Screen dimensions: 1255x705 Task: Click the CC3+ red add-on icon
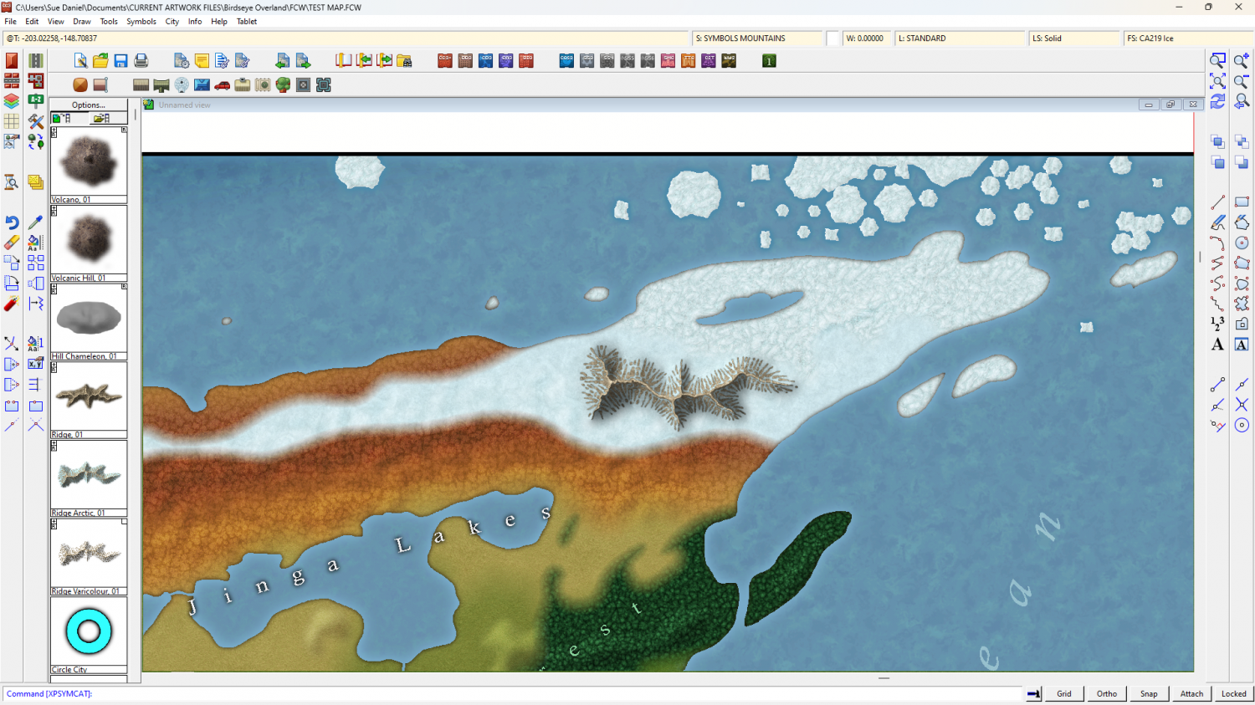tap(445, 60)
